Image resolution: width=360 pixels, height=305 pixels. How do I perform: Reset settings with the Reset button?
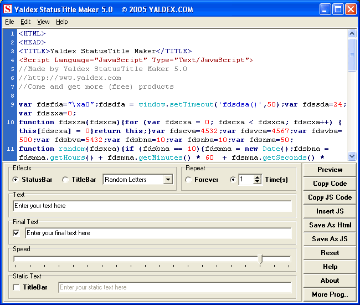(x=330, y=253)
